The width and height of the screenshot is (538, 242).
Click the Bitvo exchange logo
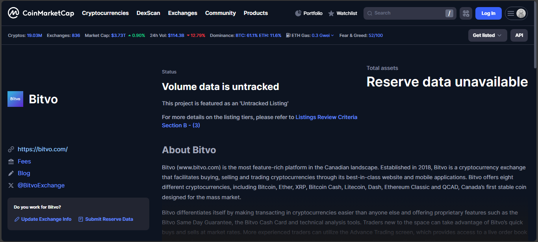tap(15, 99)
